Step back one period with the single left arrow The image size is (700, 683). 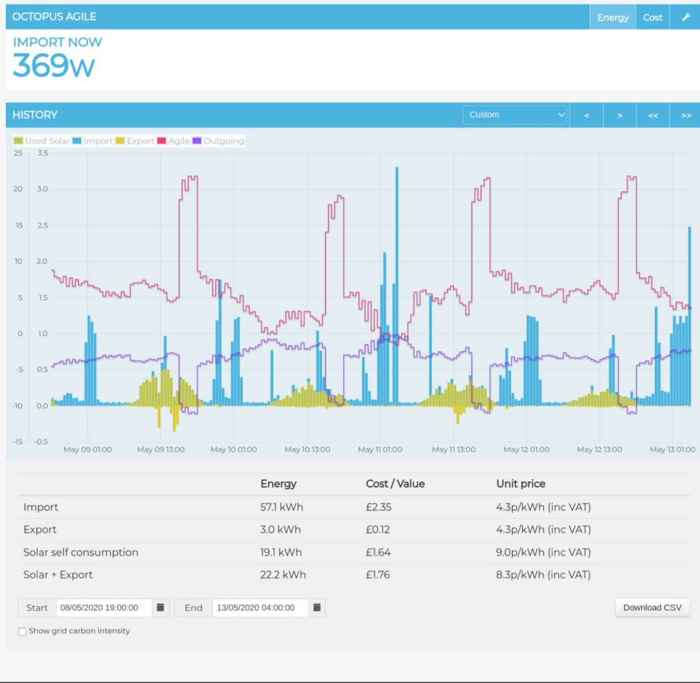tap(587, 115)
